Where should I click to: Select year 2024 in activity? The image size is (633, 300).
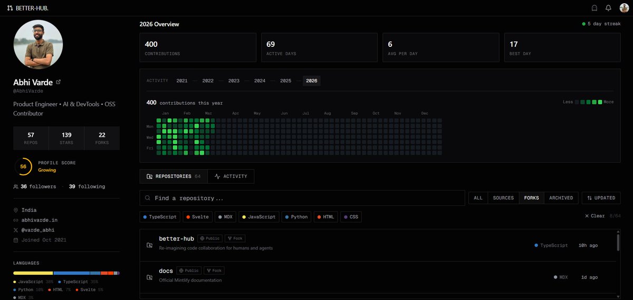click(x=260, y=81)
